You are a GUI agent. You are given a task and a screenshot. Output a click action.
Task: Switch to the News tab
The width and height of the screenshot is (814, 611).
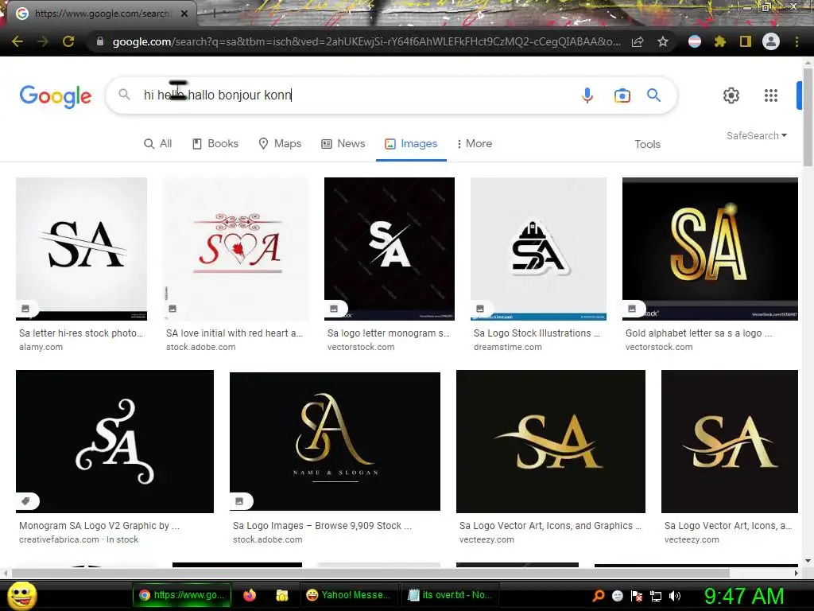coord(343,143)
